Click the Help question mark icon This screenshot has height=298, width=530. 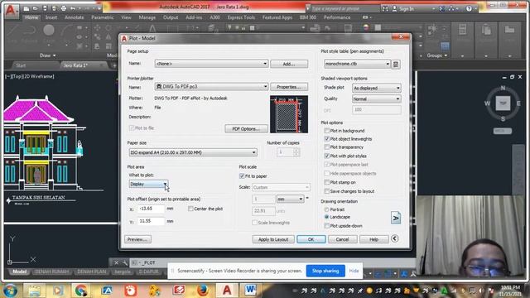point(469,9)
